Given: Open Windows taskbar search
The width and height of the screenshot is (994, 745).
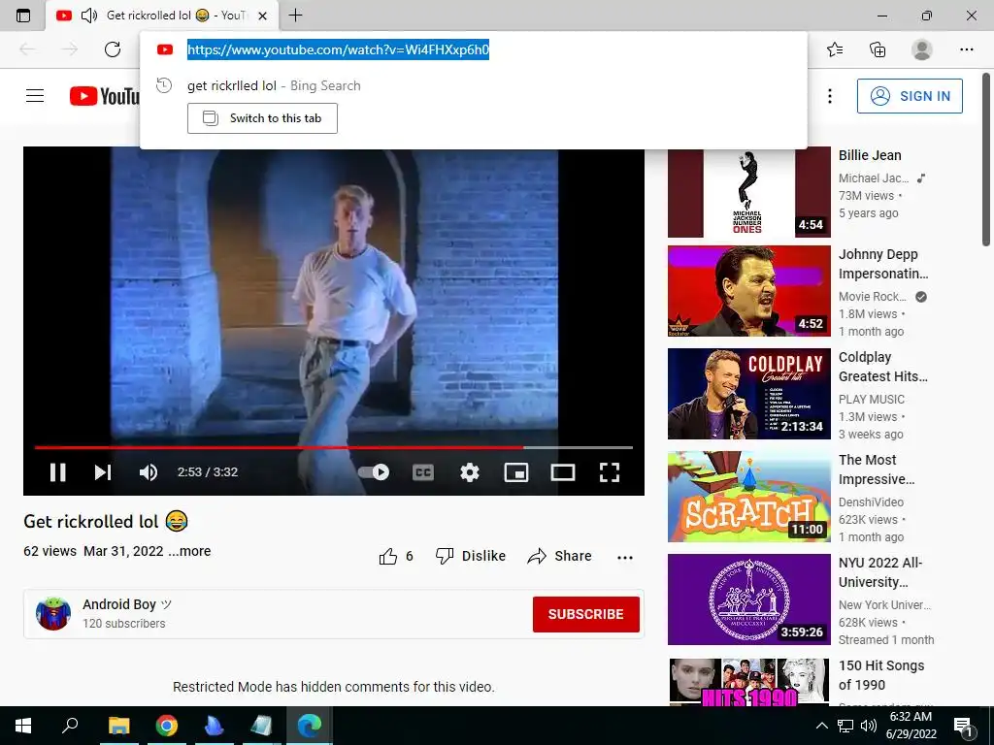Looking at the screenshot, I should (x=70, y=726).
